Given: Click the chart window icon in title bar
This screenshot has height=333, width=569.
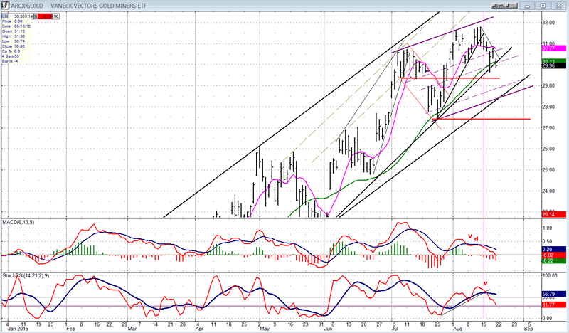Looking at the screenshot, I should point(4,4).
